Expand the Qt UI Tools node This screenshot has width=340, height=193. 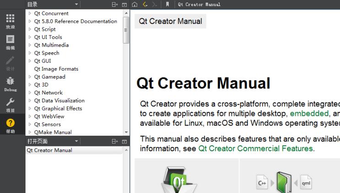(x=30, y=37)
